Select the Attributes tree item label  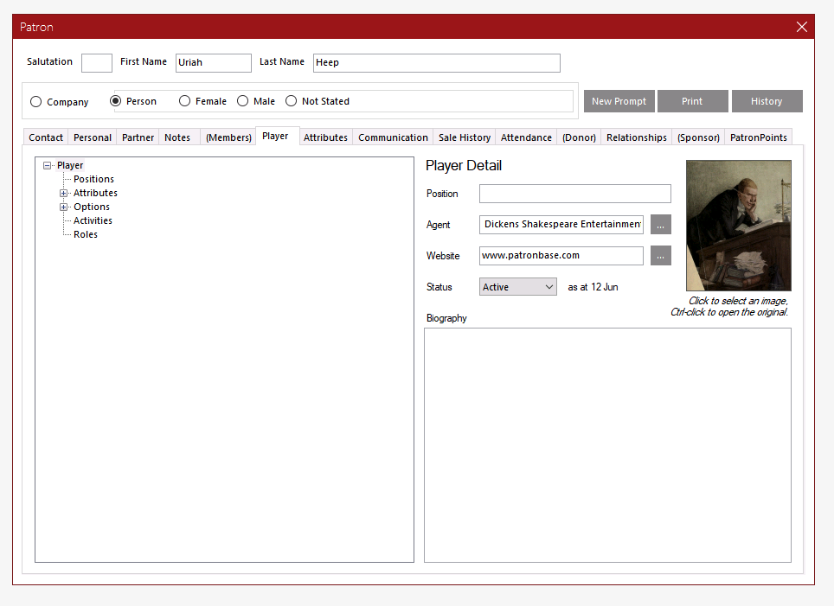point(95,193)
